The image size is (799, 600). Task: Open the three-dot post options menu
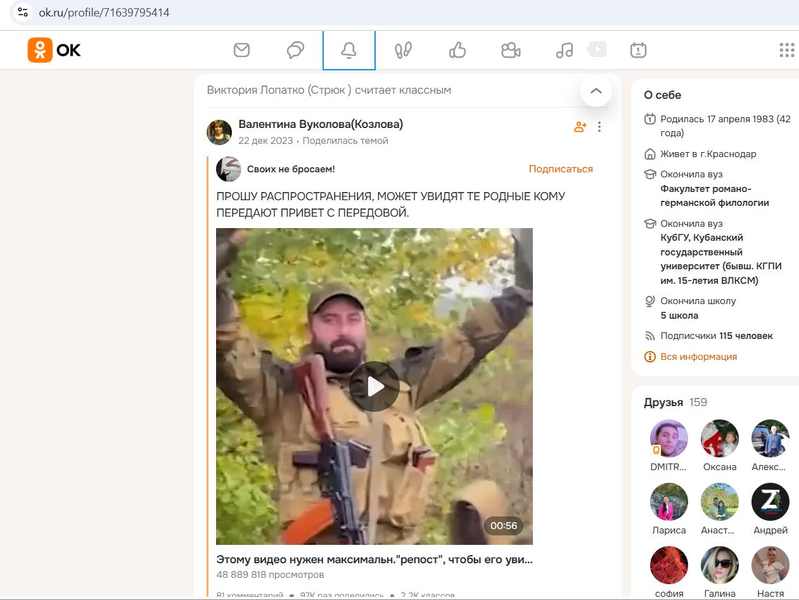click(x=599, y=127)
